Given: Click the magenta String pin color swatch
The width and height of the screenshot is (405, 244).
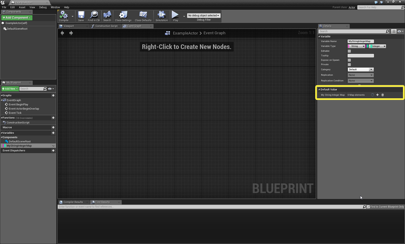Looking at the screenshot, I should (349, 46).
